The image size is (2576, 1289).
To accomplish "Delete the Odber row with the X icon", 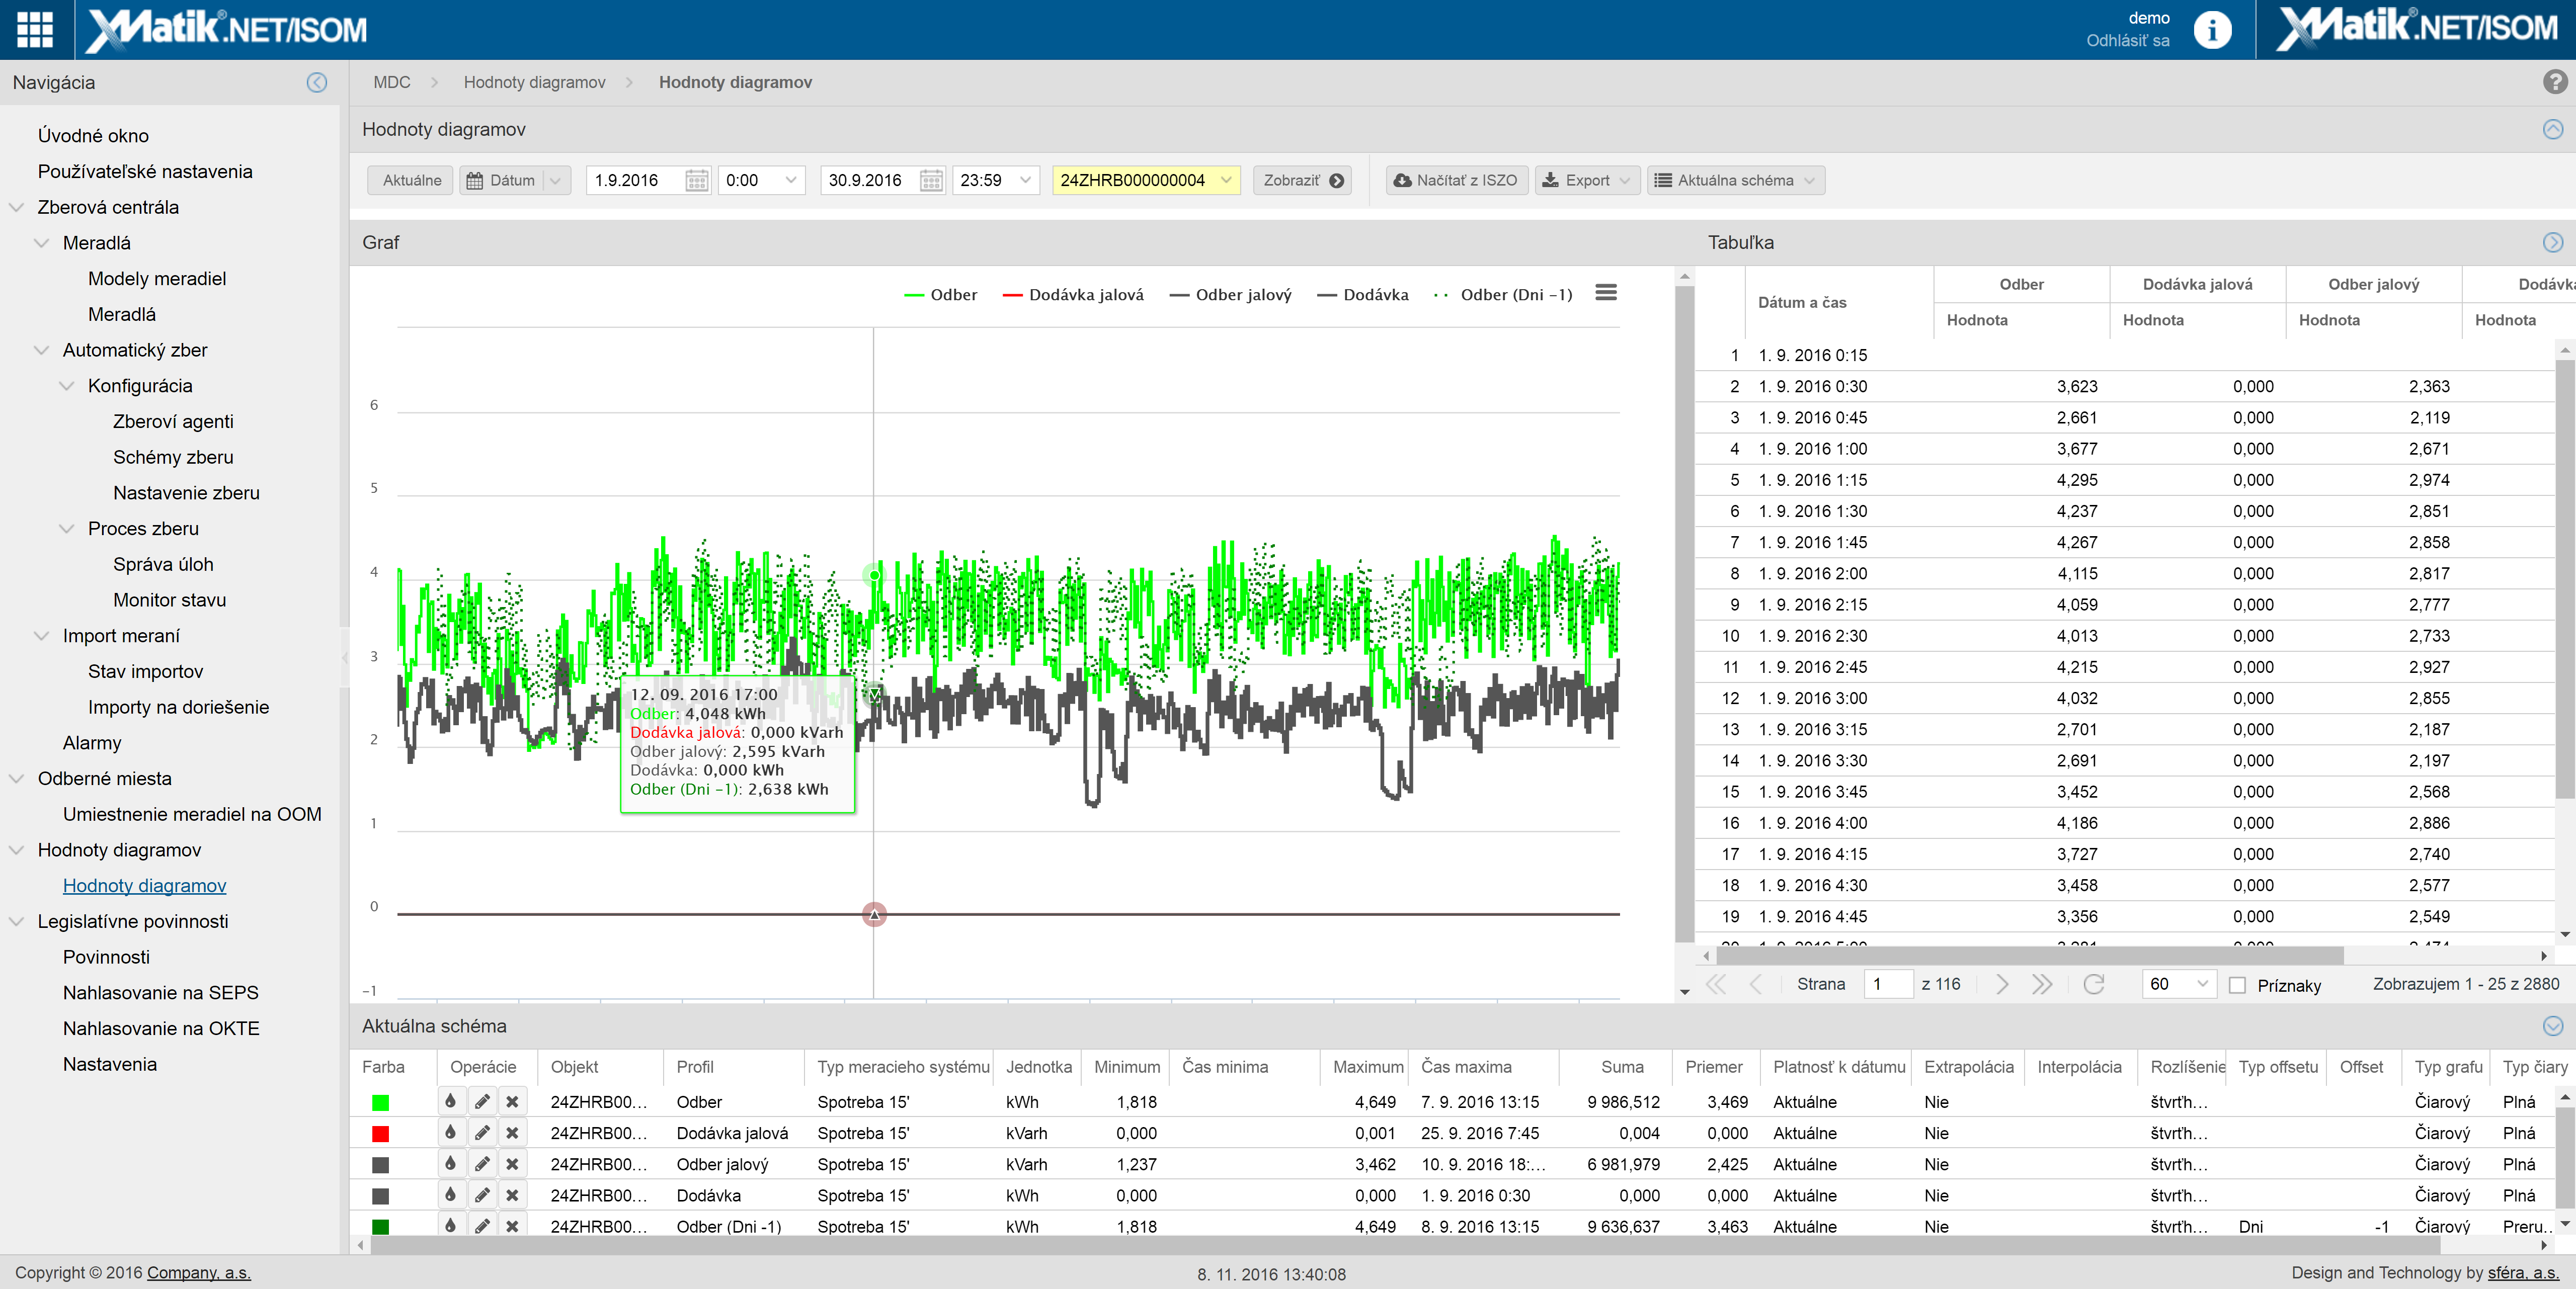I will [512, 1101].
